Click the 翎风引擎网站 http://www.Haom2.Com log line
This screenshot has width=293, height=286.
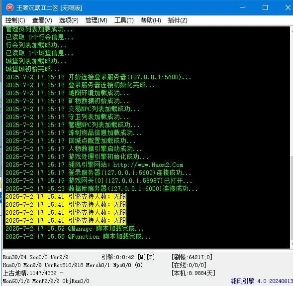(x=94, y=165)
